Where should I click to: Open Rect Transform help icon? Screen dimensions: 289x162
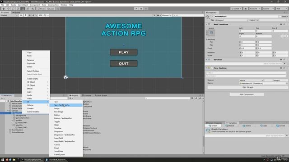click(x=281, y=24)
